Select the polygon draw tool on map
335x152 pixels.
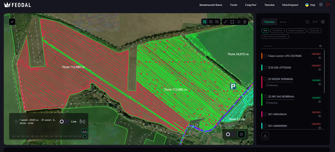click(x=232, y=22)
